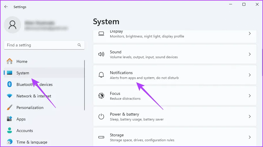Image resolution: width=263 pixels, height=147 pixels.
Task: Open Focus settings via its chevron
Action: pyautogui.click(x=250, y=96)
